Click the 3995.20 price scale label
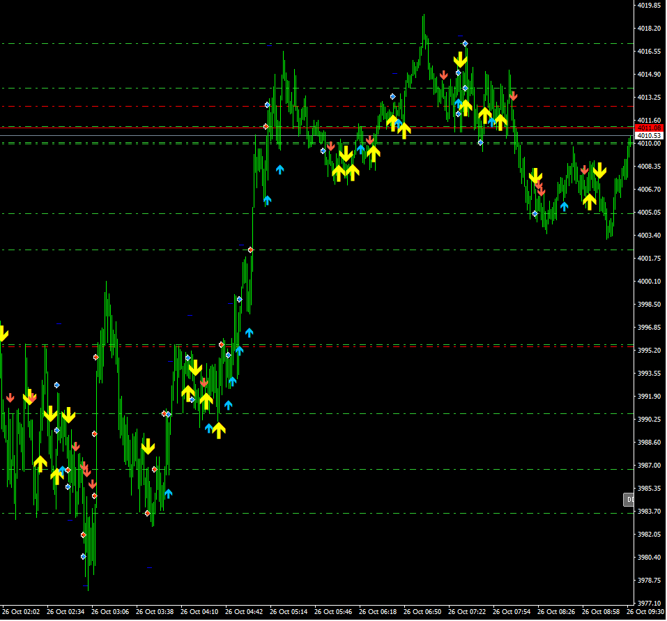This screenshot has height=621, width=667. (649, 350)
